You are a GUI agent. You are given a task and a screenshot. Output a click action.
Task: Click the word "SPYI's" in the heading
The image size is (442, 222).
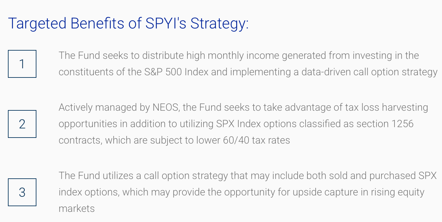(165, 23)
